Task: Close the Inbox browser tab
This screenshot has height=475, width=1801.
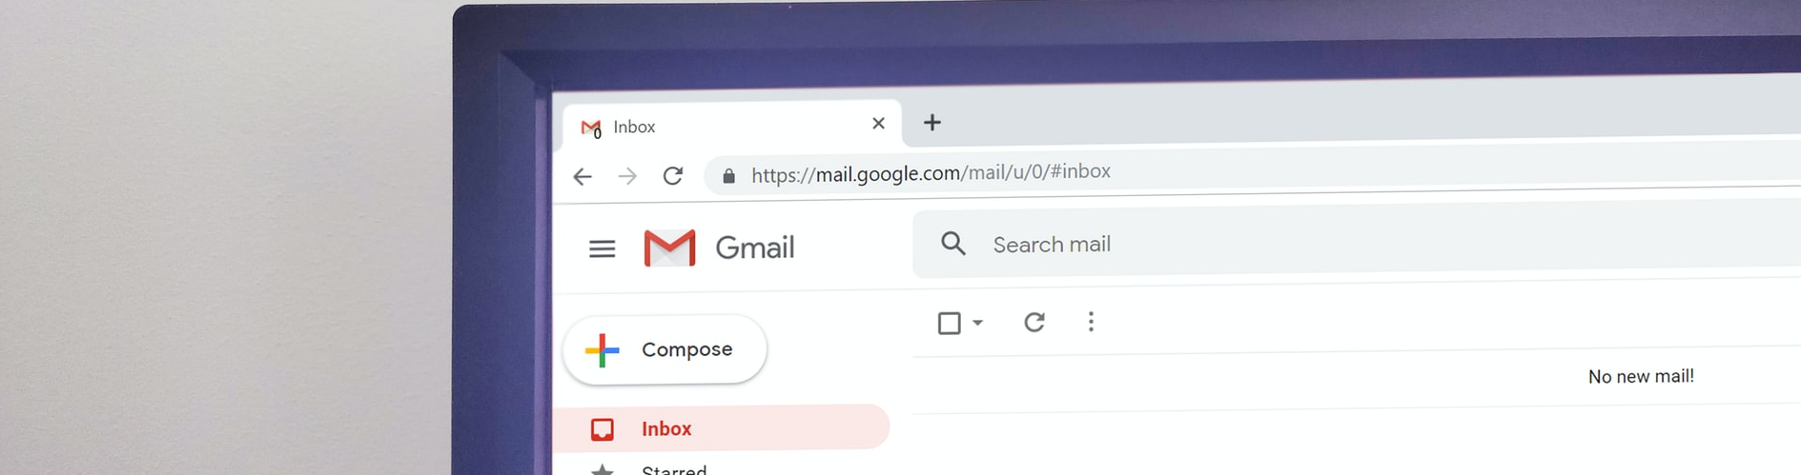Action: point(878,124)
